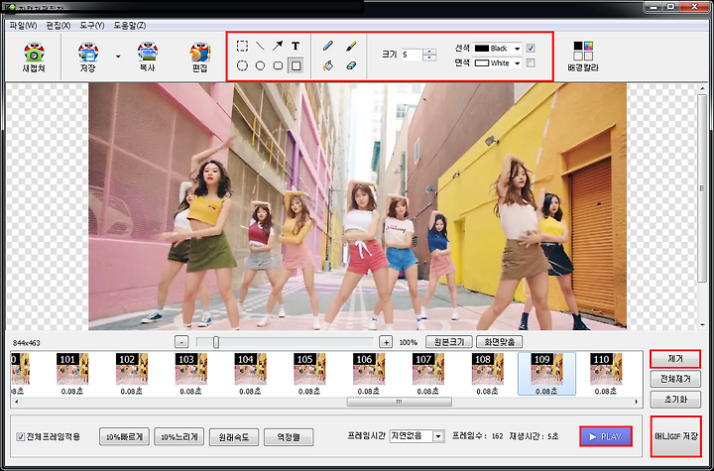Open the 도움말(Z) menu
The image size is (714, 471).
pos(130,26)
